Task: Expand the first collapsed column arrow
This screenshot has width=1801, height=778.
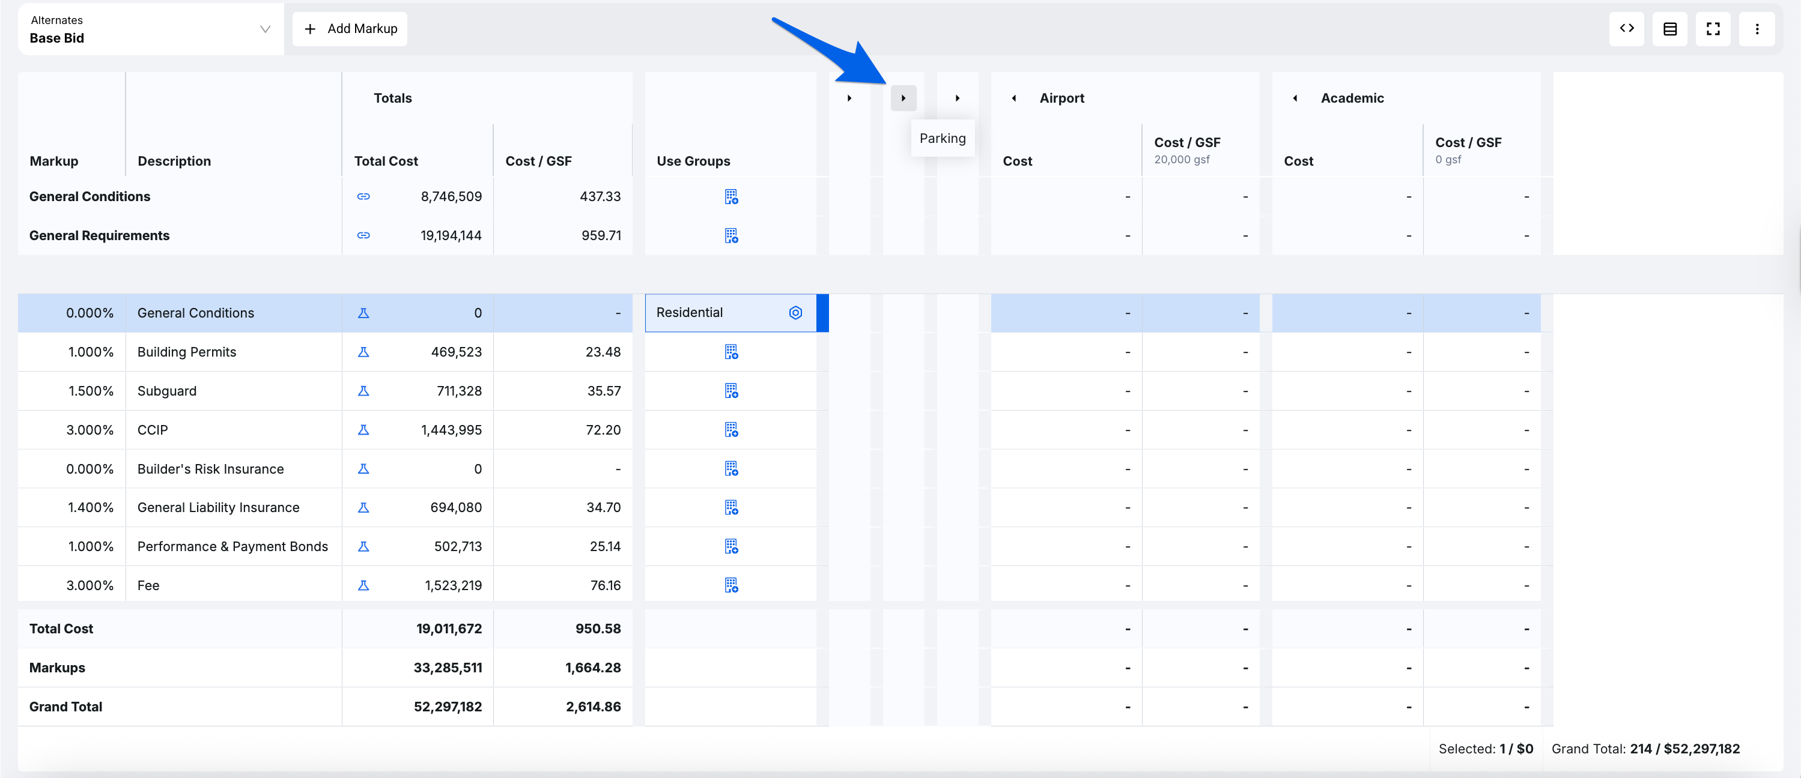Action: coord(849,98)
